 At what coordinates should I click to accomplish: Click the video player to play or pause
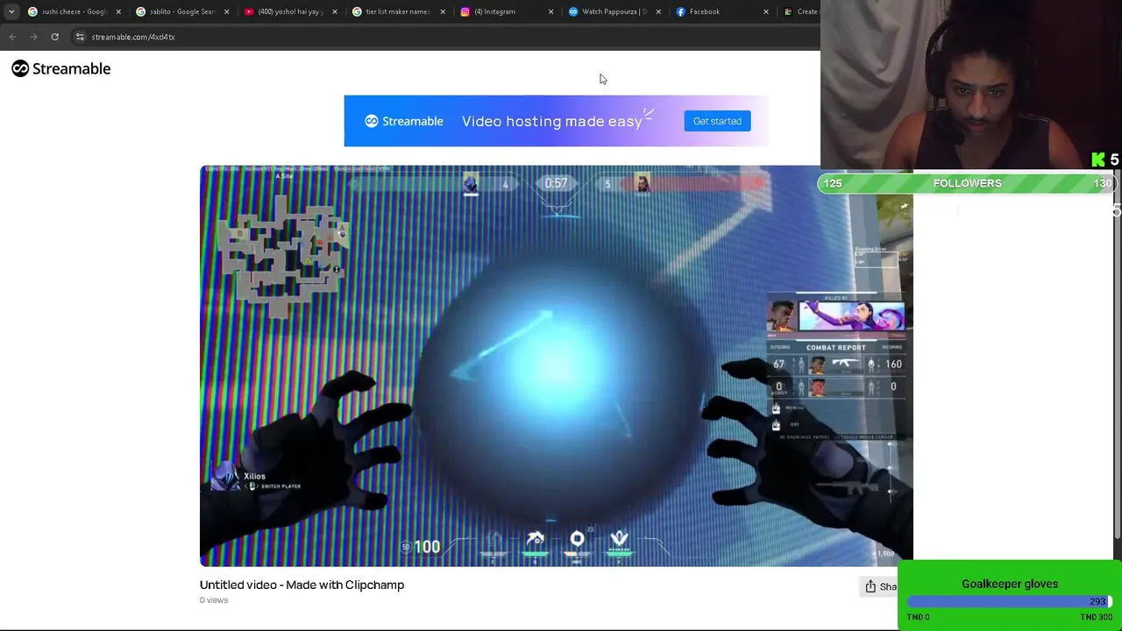pyautogui.click(x=556, y=365)
